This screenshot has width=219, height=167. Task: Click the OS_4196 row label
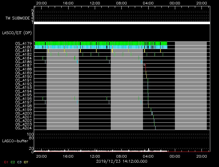23,99
